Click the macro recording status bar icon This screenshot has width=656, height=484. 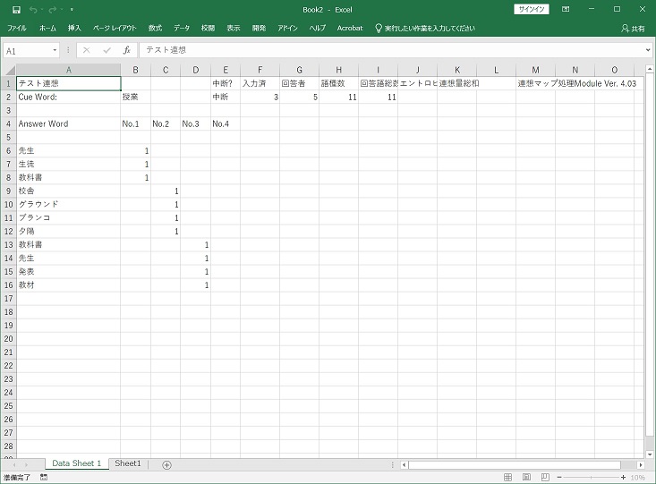44,478
